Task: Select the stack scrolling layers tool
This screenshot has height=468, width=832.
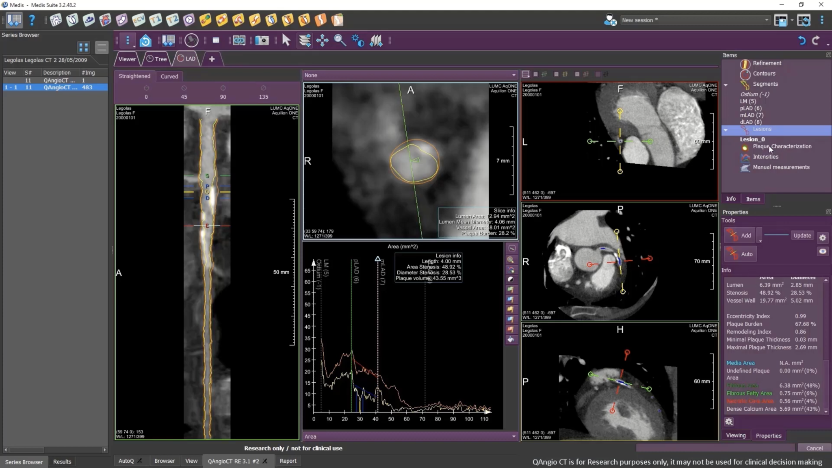Action: (x=305, y=40)
